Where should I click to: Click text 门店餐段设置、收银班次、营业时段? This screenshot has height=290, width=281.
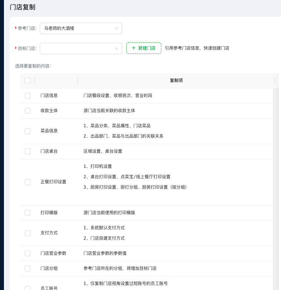click(x=118, y=96)
